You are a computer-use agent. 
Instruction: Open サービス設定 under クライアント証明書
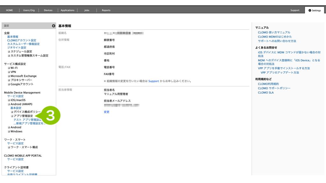15,171
